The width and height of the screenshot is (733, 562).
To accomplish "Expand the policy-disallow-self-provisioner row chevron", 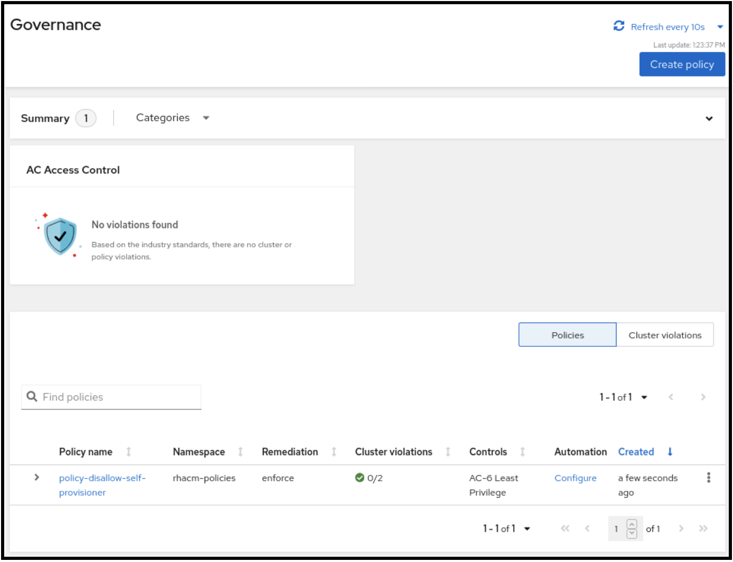I will (x=36, y=478).
